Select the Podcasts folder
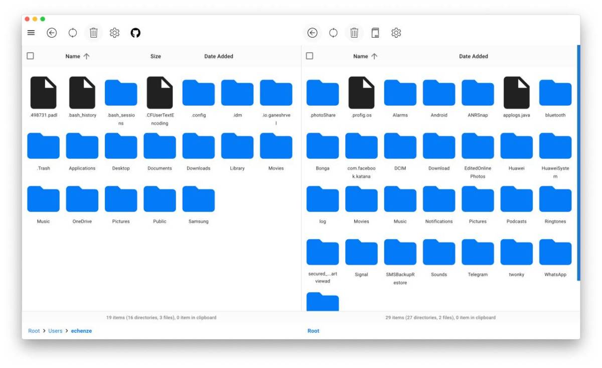This screenshot has height=368, width=602. [x=517, y=204]
